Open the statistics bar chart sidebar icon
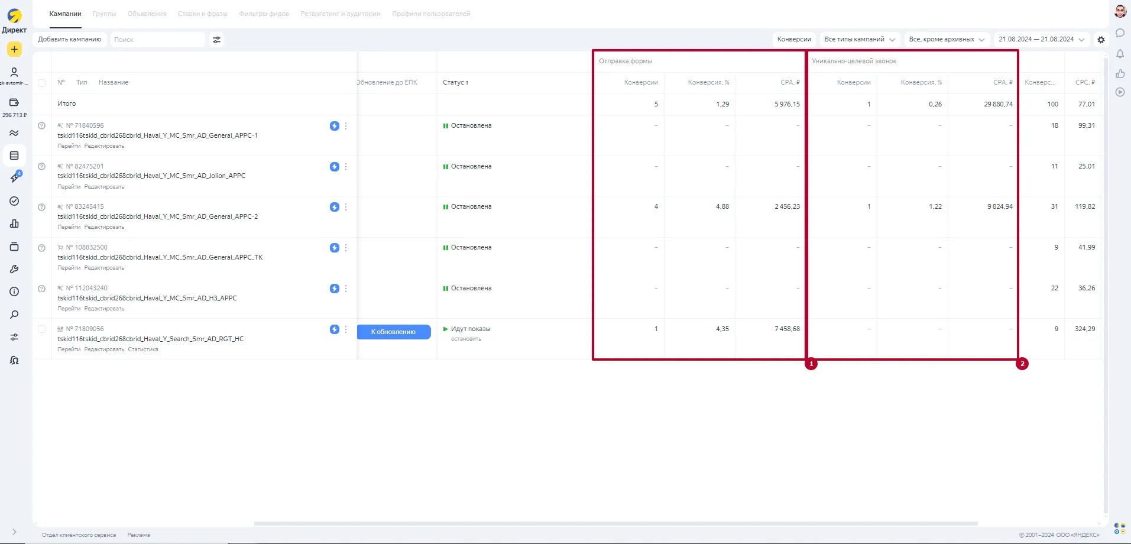Image resolution: width=1131 pixels, height=544 pixels. click(14, 224)
